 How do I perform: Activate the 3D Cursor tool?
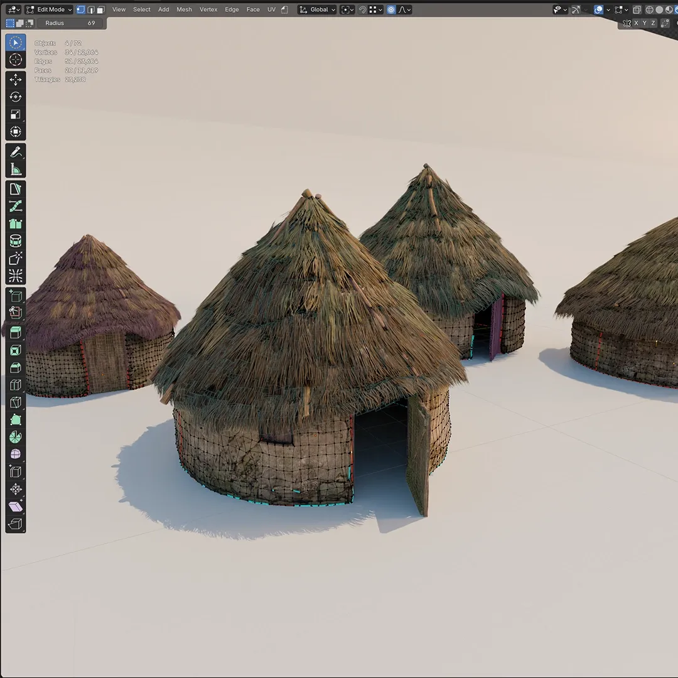pos(16,60)
